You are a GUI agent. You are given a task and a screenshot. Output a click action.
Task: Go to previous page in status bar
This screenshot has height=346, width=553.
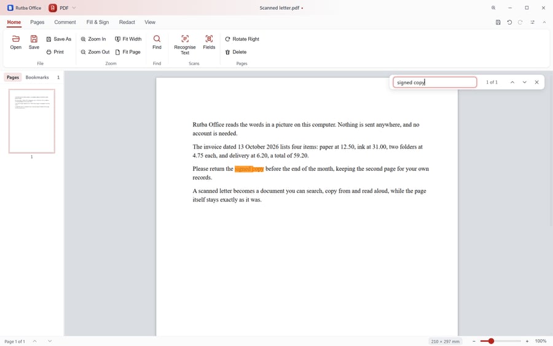[x=34, y=341]
